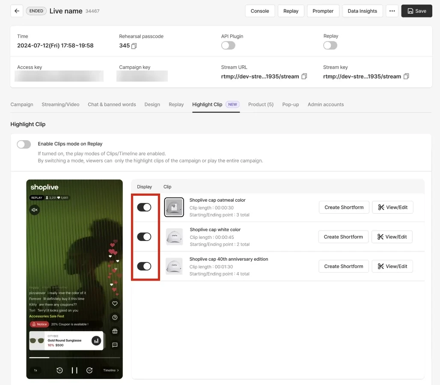Copy the rehearsal passcode 345
The width and height of the screenshot is (440, 385).
[x=134, y=46]
